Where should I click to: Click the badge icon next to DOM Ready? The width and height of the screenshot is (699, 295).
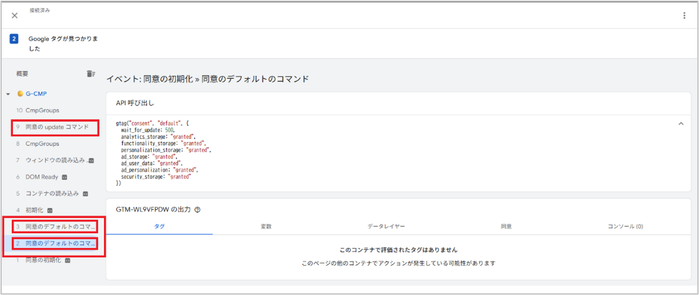tap(64, 177)
